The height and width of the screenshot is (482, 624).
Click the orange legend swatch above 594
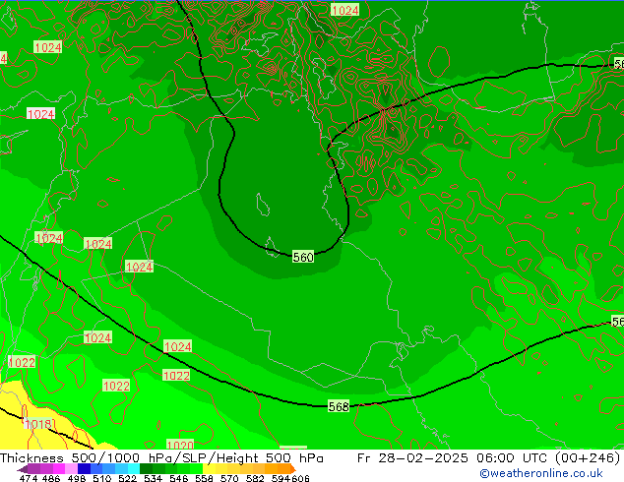point(284,468)
